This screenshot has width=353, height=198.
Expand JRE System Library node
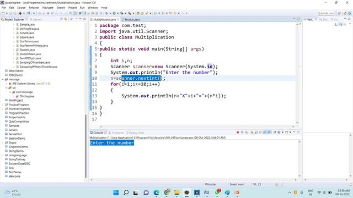(x=6, y=84)
